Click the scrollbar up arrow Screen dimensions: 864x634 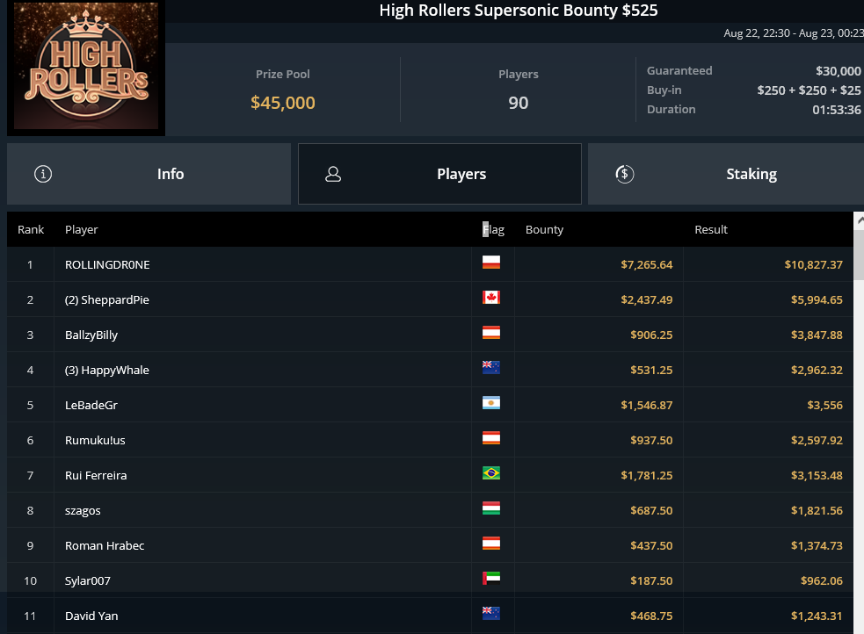pyautogui.click(x=859, y=220)
